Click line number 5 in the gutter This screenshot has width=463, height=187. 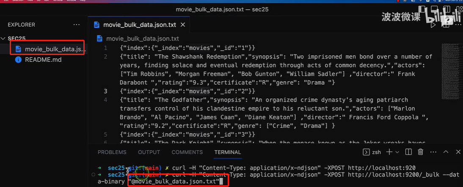click(x=106, y=135)
